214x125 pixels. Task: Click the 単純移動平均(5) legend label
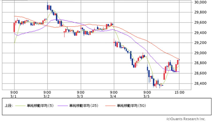pos(40,106)
